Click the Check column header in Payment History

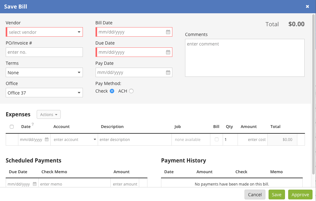pos(241,172)
